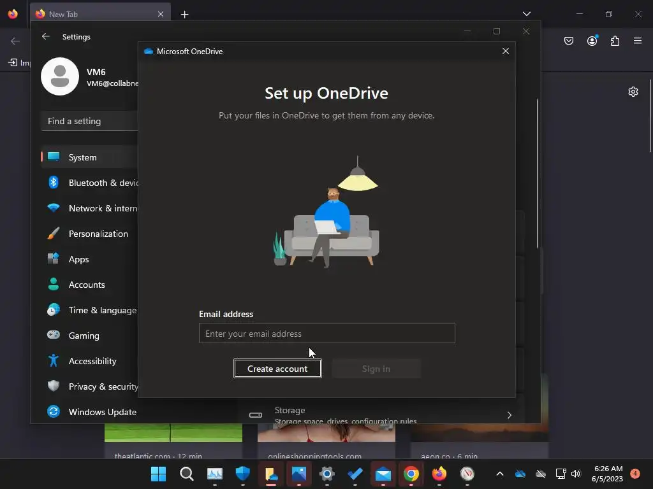
Task: Open the Firefox extensions puzzle icon
Action: (615, 41)
